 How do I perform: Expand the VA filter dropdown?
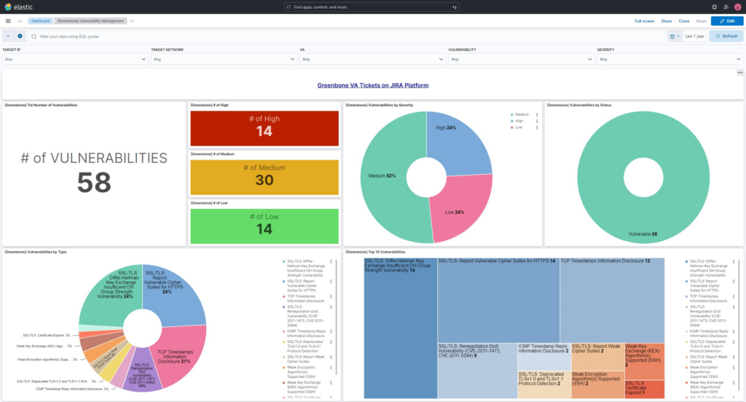[372, 60]
